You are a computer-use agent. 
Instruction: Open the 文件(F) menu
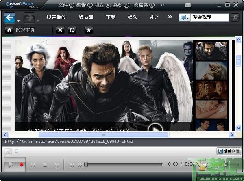(66, 5)
